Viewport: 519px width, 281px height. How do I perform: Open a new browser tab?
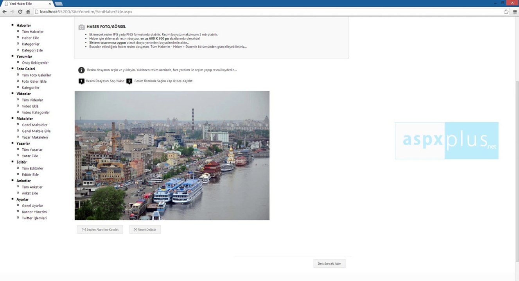[x=59, y=4]
